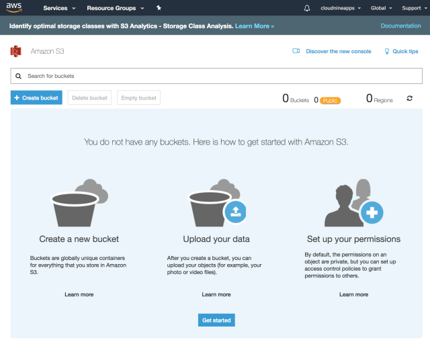The image size is (430, 342).
Task: Click the lightbulb icon for Quick tips
Action: [x=387, y=51]
